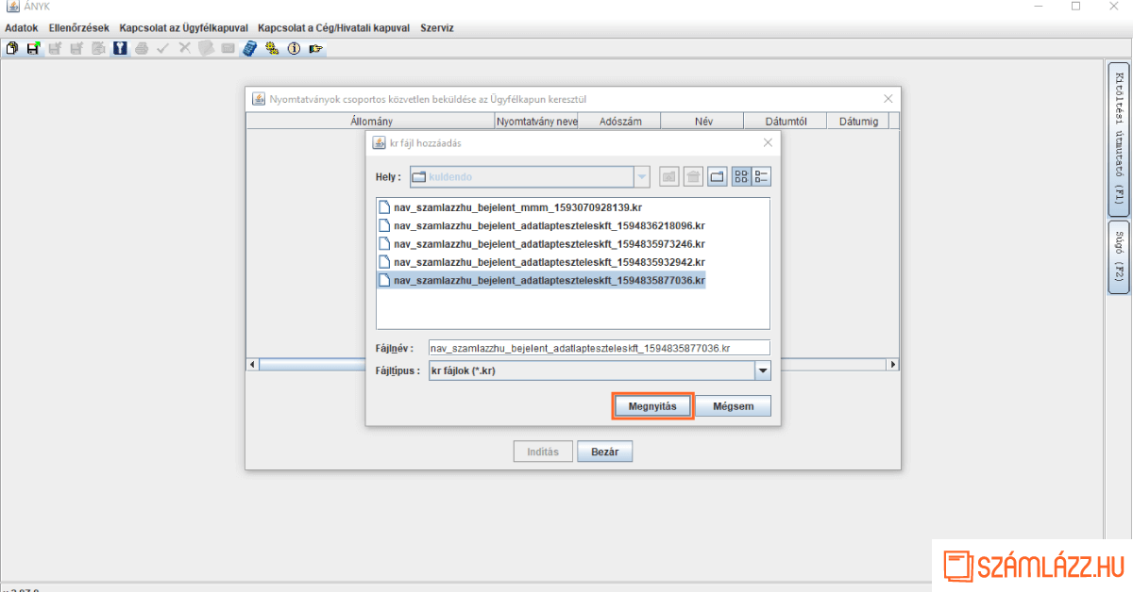1133x592 pixels.
Task: Create a new folder in file dialog
Action: (718, 176)
